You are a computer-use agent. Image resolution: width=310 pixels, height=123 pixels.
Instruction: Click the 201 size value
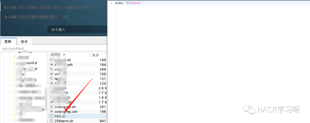[x=102, y=107]
